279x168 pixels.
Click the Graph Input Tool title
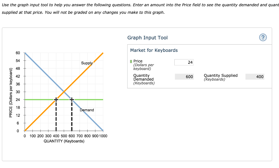point(147,37)
